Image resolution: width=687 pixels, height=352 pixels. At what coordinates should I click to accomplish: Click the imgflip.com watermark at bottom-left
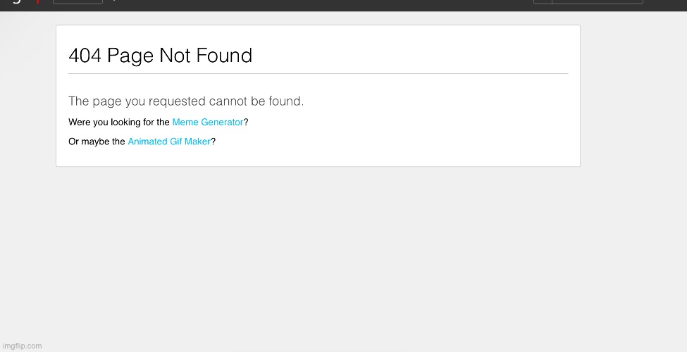(x=23, y=346)
